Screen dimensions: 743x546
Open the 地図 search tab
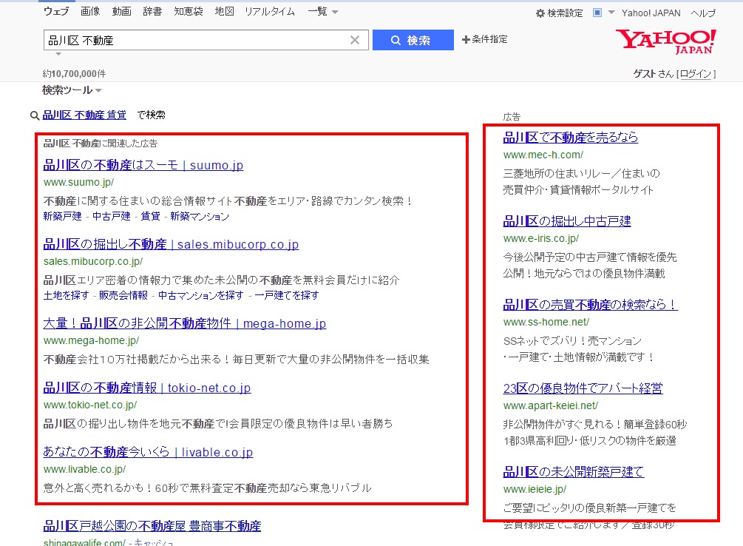pyautogui.click(x=224, y=11)
